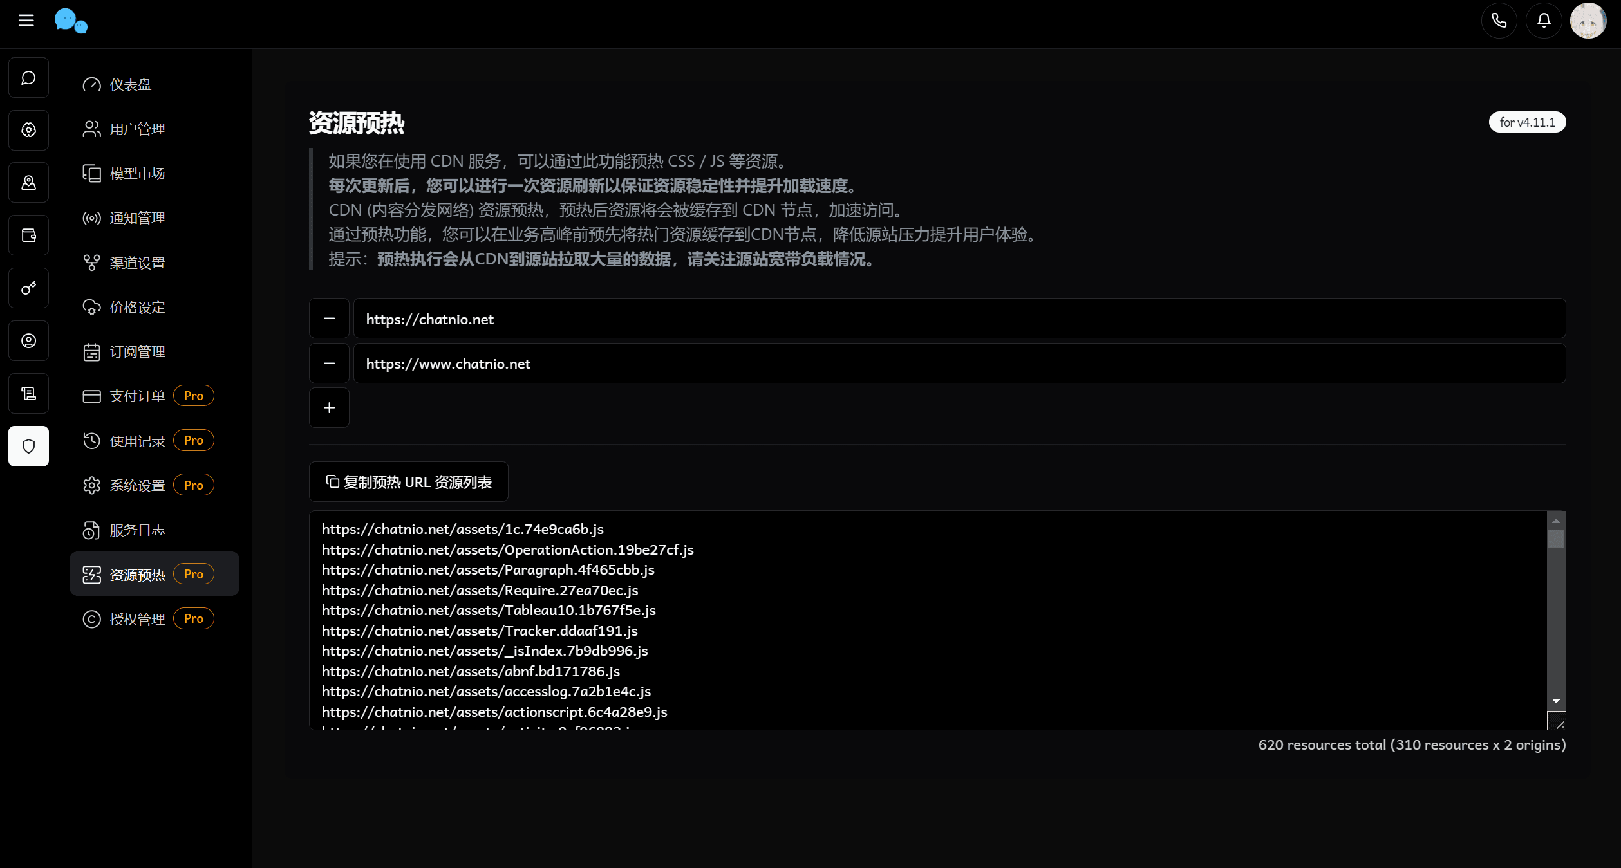Open 系统设置 Pro menu item
The width and height of the screenshot is (1621, 868).
(155, 485)
